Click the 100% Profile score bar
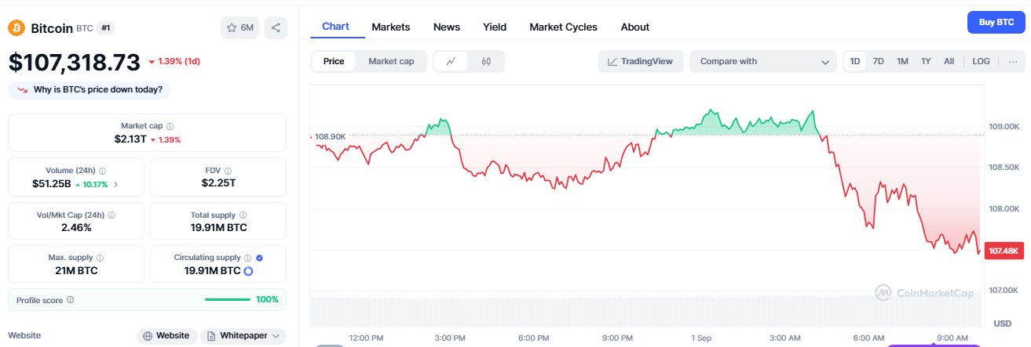 coord(229,299)
